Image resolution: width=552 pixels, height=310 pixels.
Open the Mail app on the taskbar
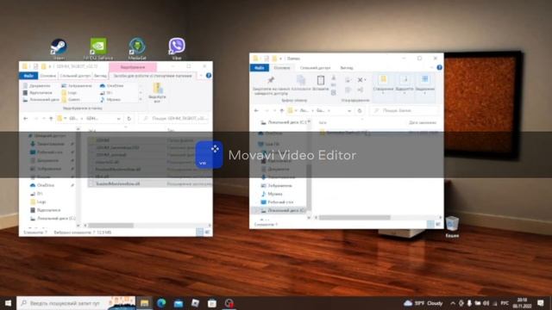[x=179, y=303]
